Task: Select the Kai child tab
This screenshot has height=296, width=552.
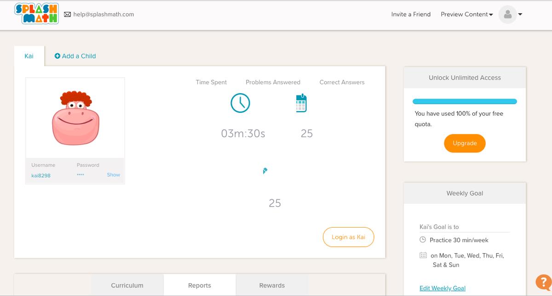Action: coord(29,56)
